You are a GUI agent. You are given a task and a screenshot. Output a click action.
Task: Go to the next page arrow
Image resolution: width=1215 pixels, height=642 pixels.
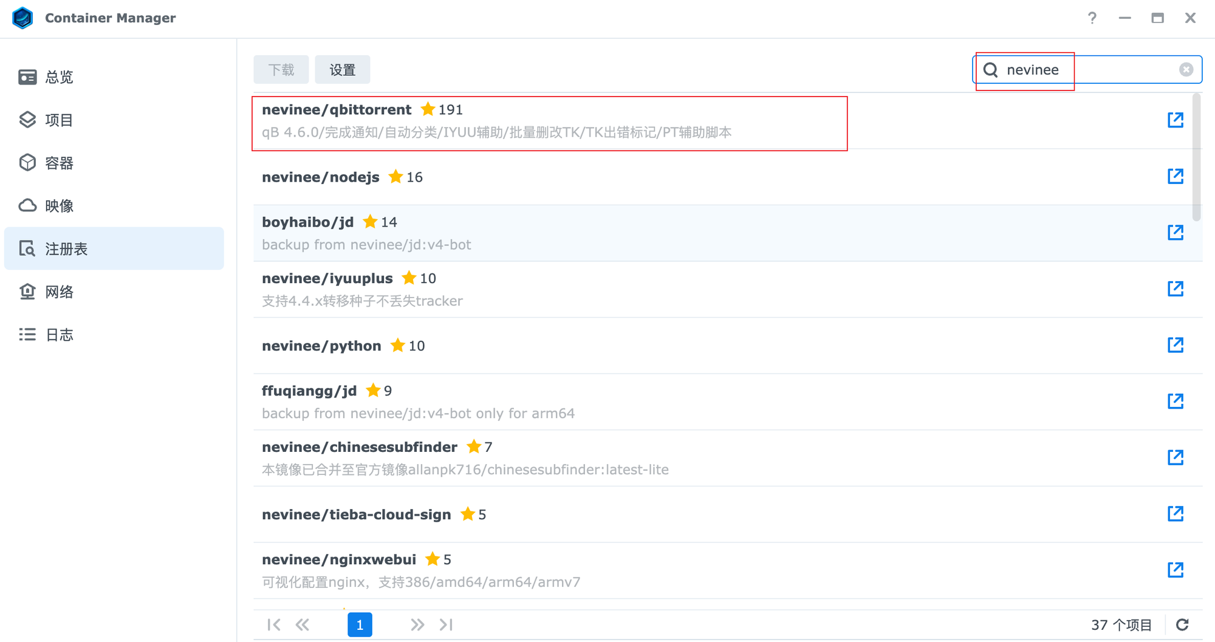click(x=417, y=624)
